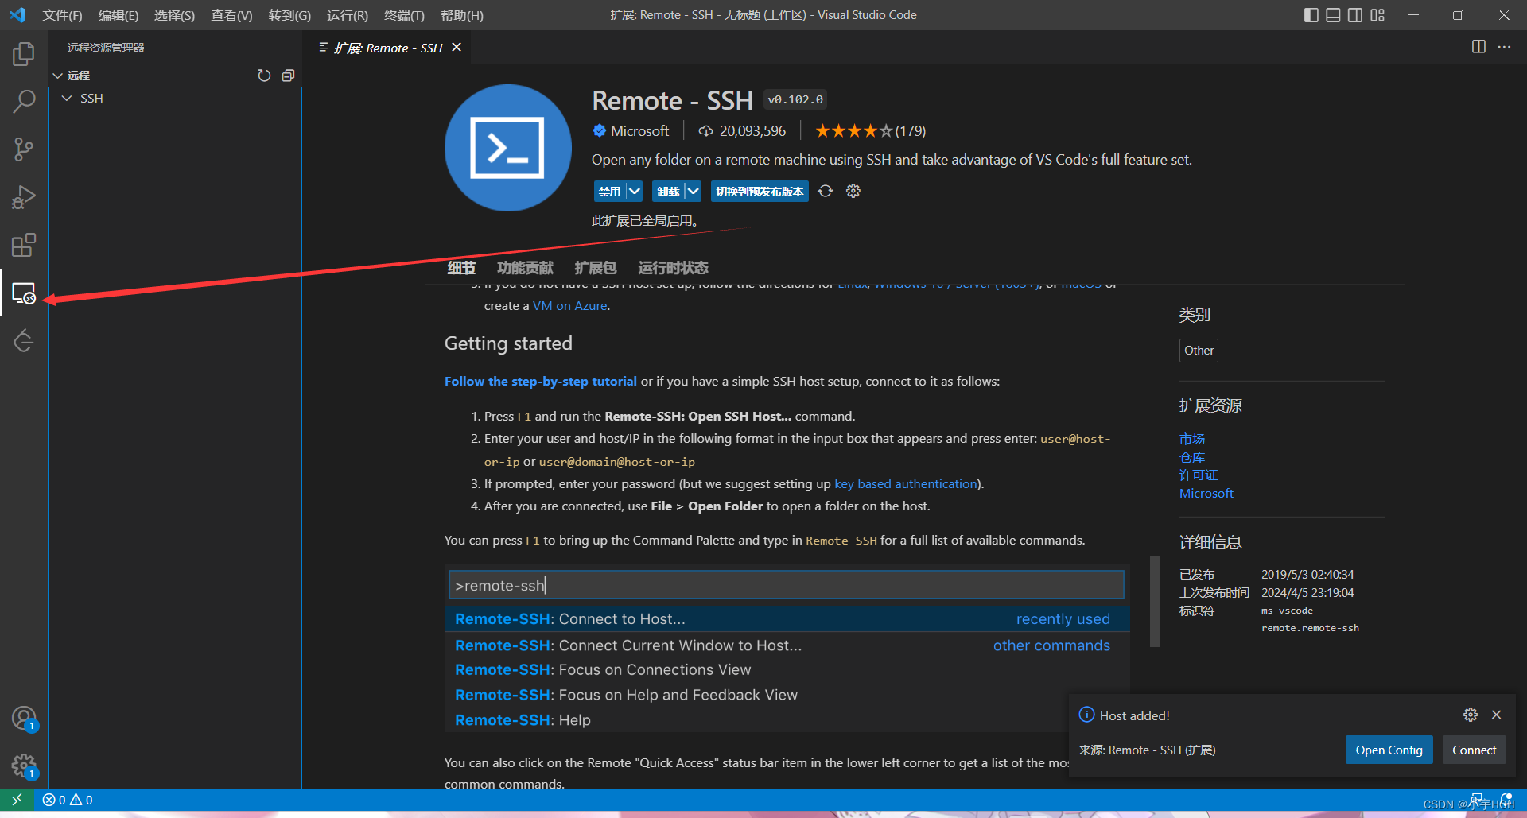Screen dimensions: 1527x818
Task: Open the Accounts menu icon
Action: pos(24,719)
